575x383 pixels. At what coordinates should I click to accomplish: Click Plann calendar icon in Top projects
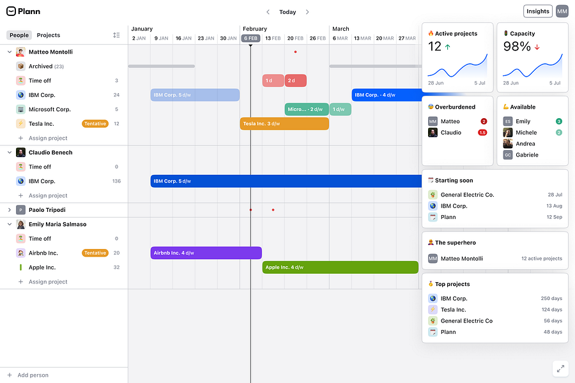pyautogui.click(x=433, y=332)
